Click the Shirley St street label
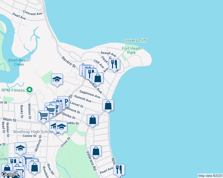Viewport: 223px width, 178px height. [69, 116]
